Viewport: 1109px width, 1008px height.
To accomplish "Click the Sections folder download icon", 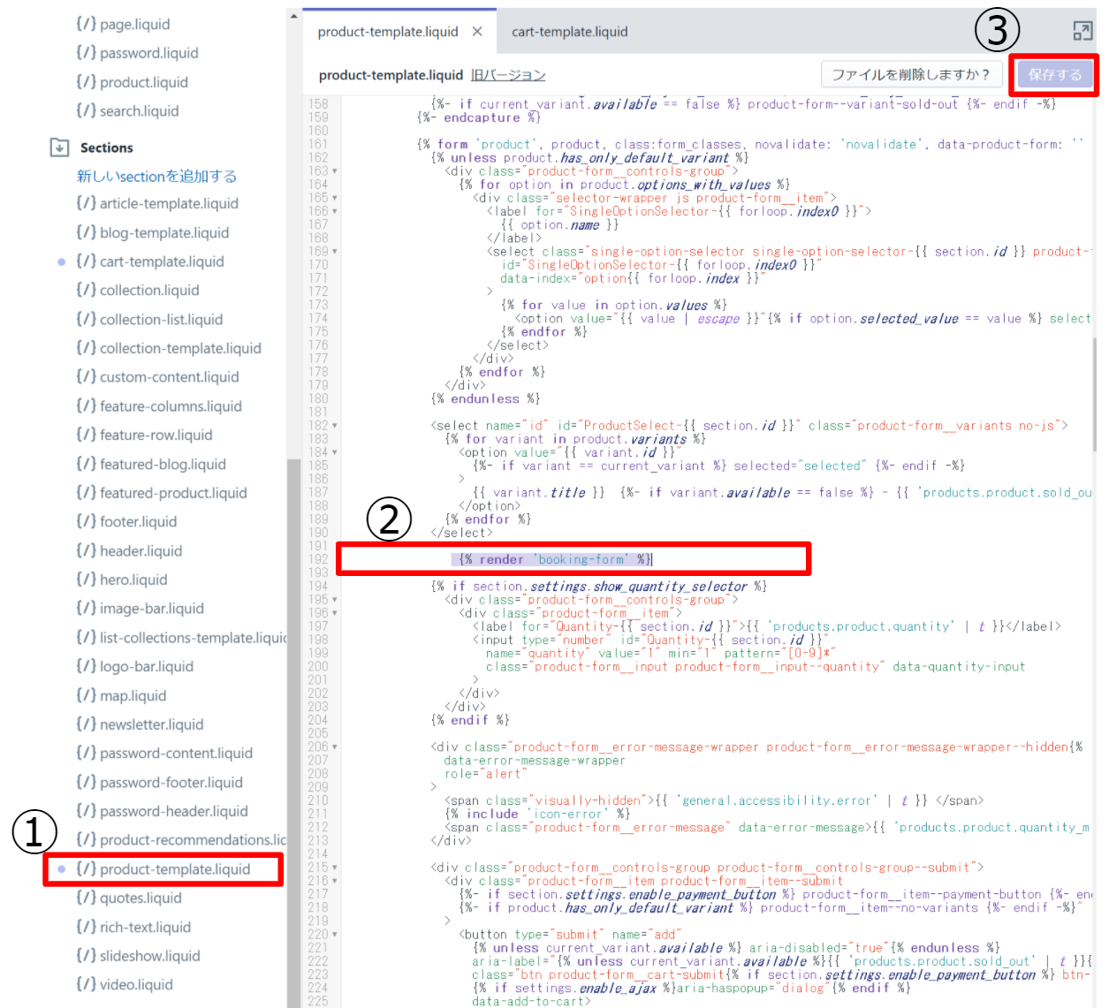I will pyautogui.click(x=59, y=148).
